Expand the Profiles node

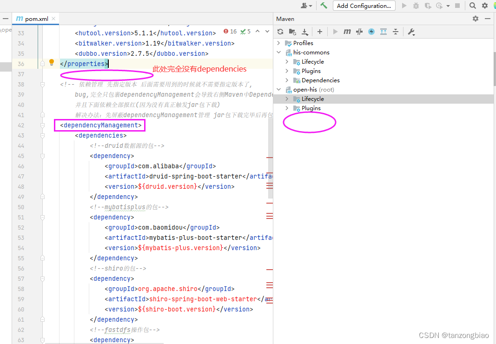coord(279,43)
